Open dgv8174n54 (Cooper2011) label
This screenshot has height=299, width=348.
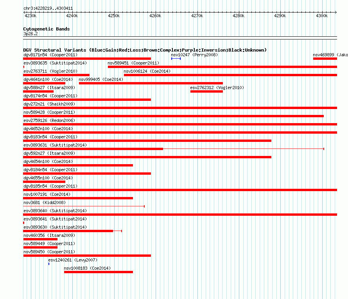[x=50, y=96]
